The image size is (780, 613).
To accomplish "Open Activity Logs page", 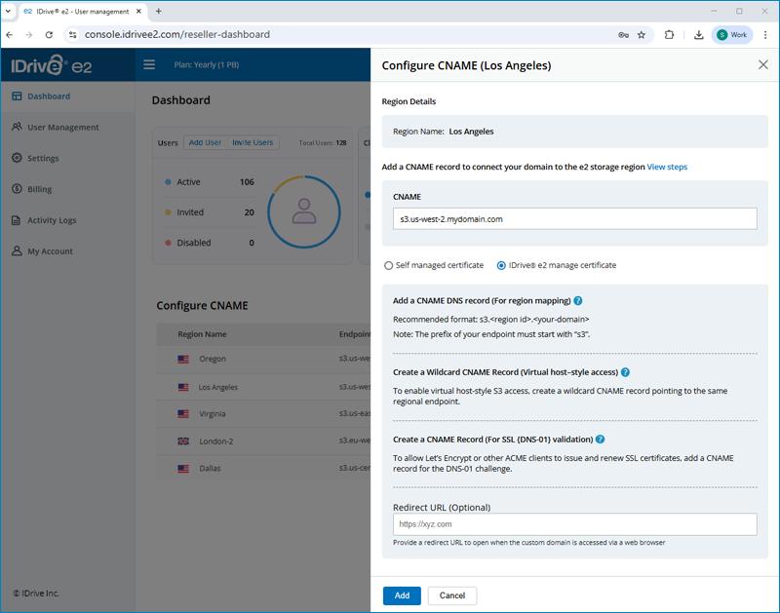I will (x=52, y=220).
